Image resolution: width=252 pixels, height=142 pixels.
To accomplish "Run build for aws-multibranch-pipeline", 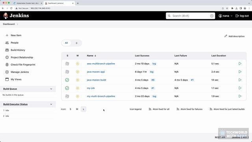I will tap(240, 64).
